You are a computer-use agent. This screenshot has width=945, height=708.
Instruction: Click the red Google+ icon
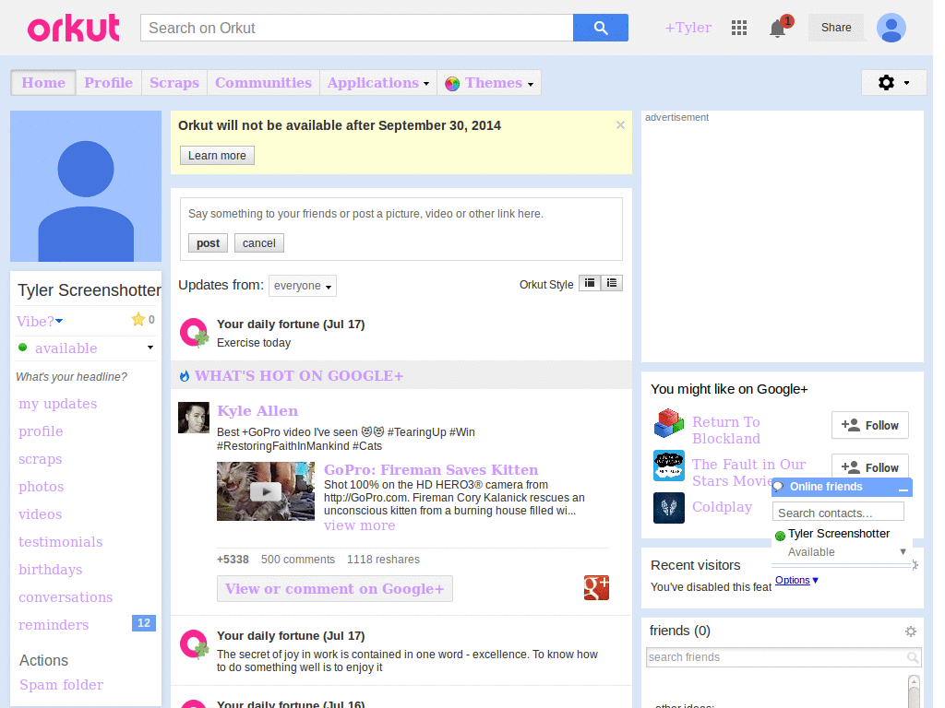(x=596, y=588)
